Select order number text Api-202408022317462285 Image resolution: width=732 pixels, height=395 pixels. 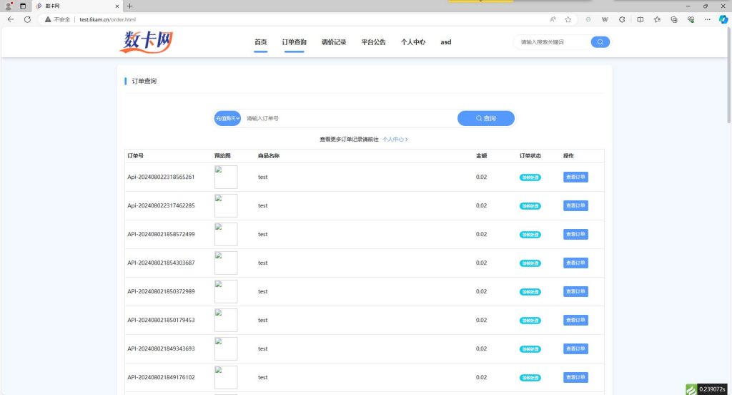pos(161,205)
